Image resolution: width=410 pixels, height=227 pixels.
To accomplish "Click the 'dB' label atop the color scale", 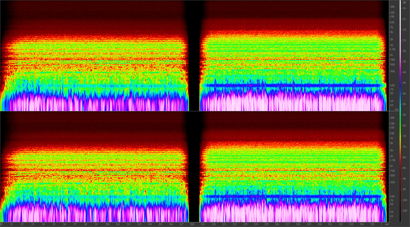I will 404,3.
